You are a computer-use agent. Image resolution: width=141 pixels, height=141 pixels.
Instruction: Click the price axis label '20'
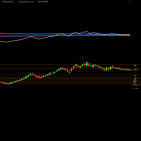(135, 65)
